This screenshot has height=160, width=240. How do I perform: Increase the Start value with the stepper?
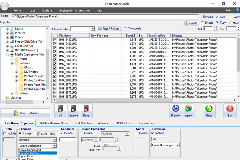(214, 28)
